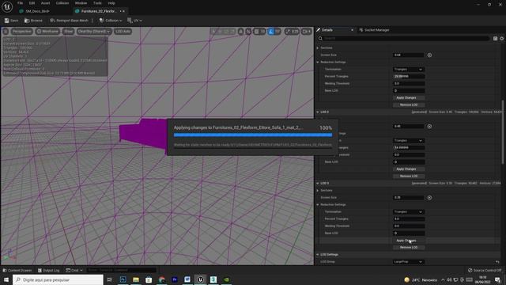Open the LOD 3 Termination dropdown

click(x=408, y=211)
